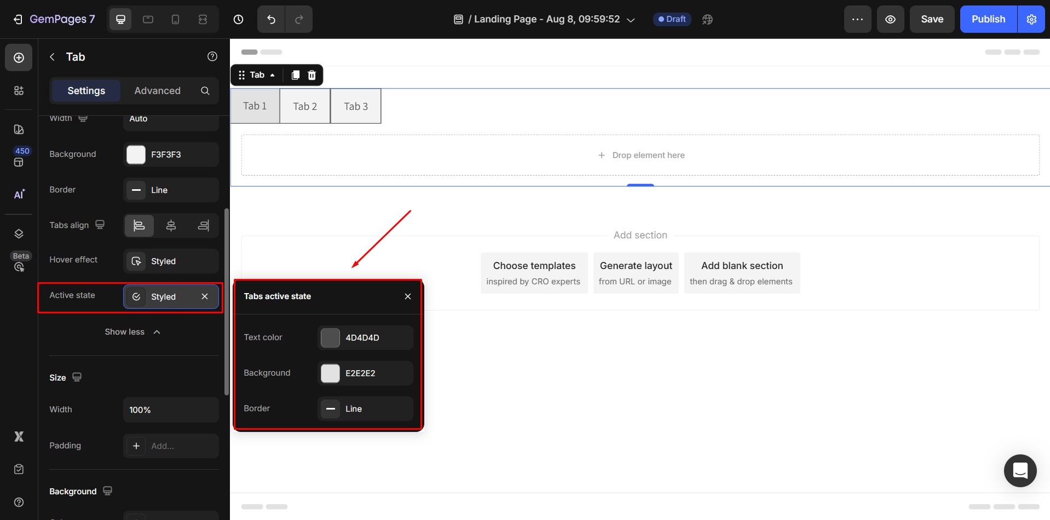Align tabs to the right
1050x520 pixels.
(x=203, y=225)
